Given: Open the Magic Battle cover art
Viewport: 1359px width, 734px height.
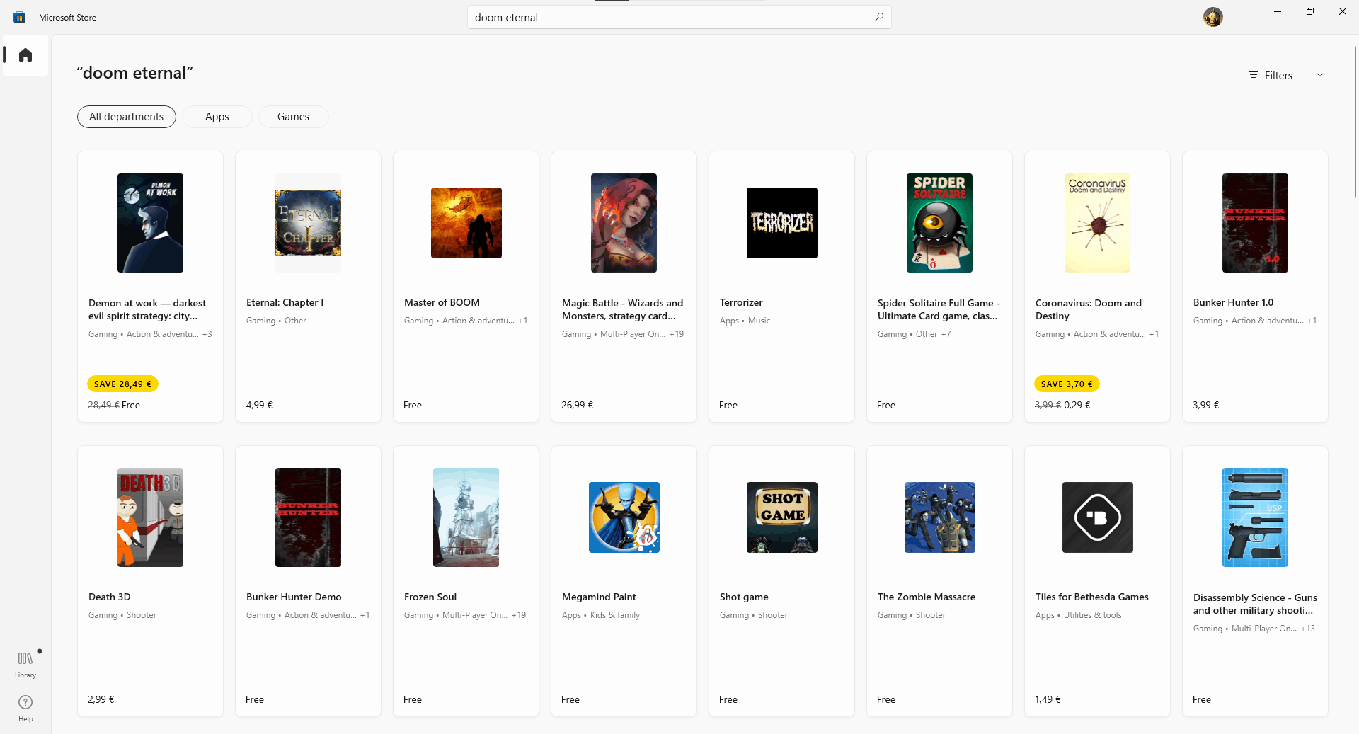Looking at the screenshot, I should click(x=624, y=223).
